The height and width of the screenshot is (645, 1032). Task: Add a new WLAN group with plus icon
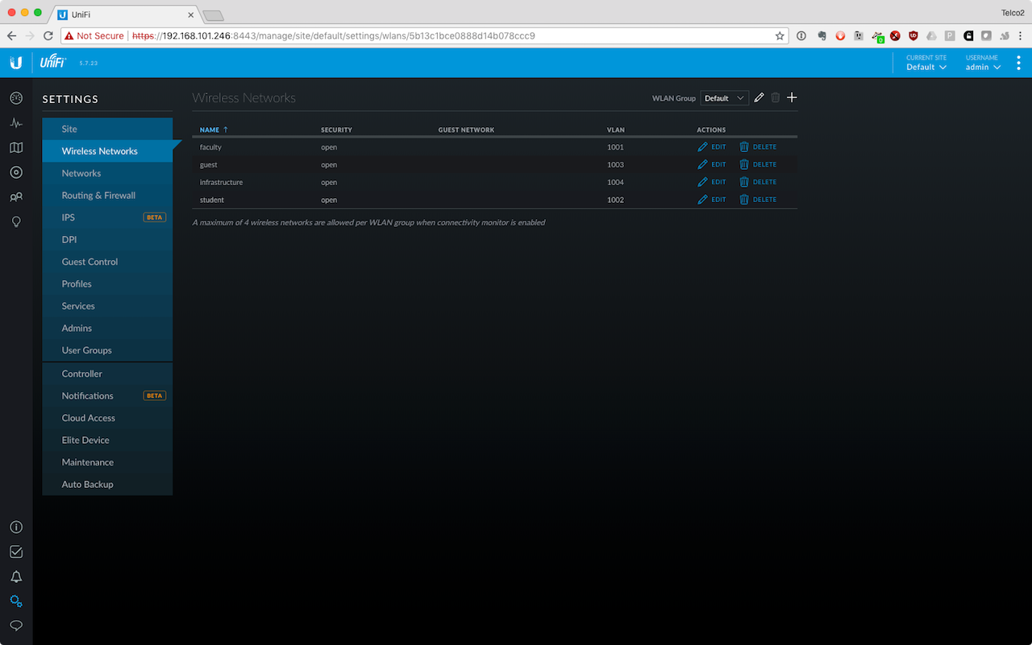(792, 97)
